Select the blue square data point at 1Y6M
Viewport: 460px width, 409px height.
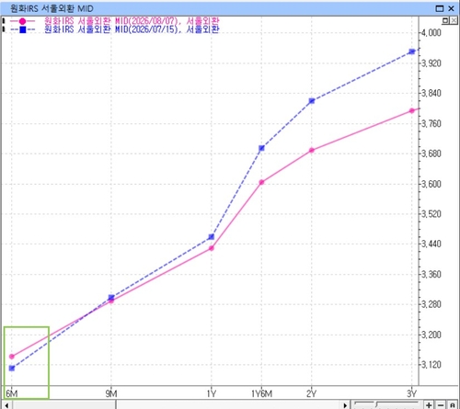[x=261, y=148]
